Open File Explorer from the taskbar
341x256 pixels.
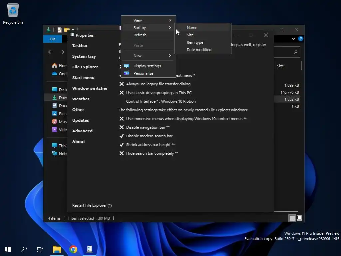pos(57,249)
